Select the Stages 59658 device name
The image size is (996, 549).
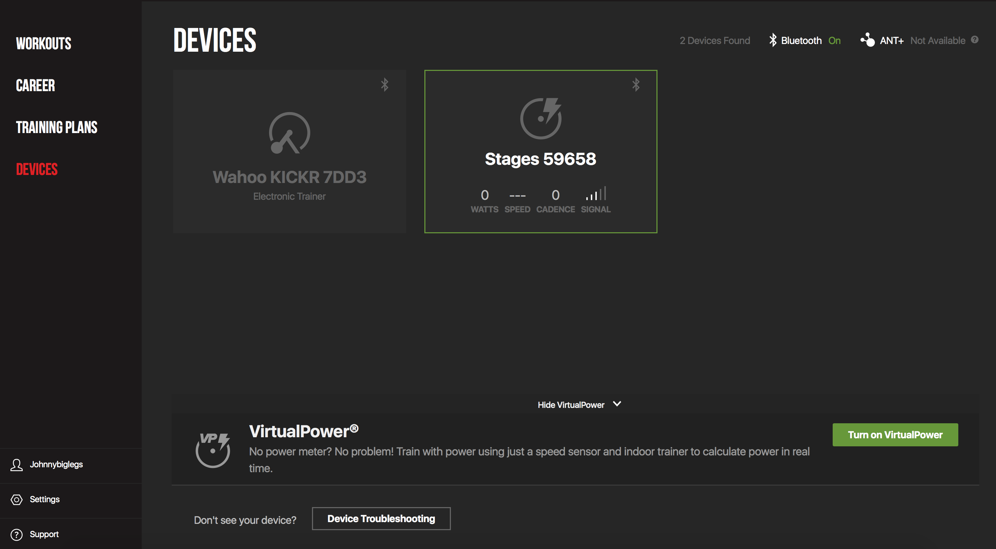point(541,159)
